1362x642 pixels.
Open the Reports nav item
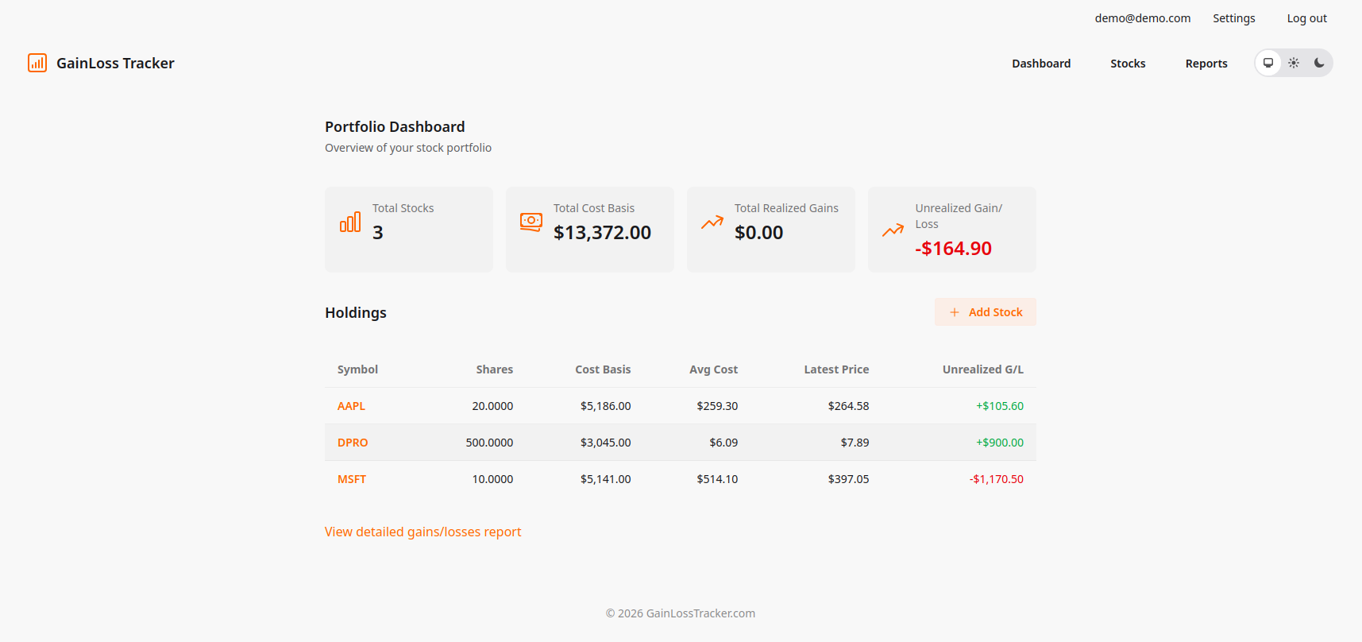pyautogui.click(x=1206, y=64)
